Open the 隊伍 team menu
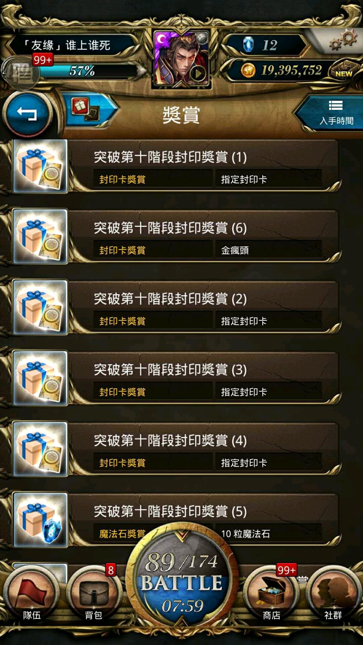The image size is (363, 645). [32, 595]
